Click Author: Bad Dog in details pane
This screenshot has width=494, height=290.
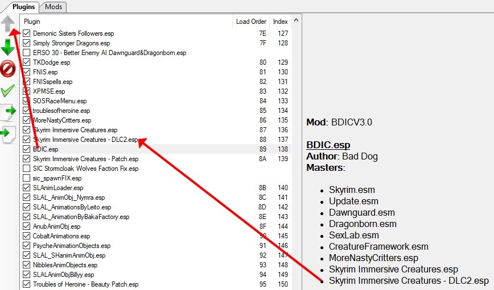click(x=342, y=156)
